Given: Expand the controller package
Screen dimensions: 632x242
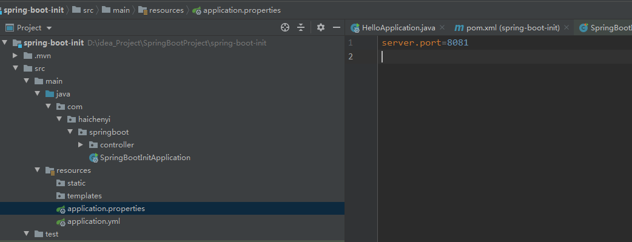Looking at the screenshot, I should point(81,145).
